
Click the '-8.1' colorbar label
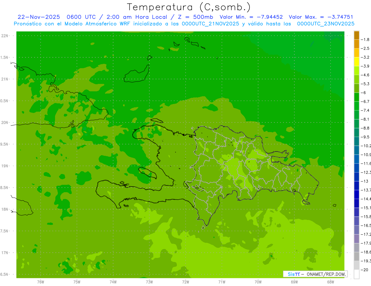pyautogui.click(x=365, y=119)
